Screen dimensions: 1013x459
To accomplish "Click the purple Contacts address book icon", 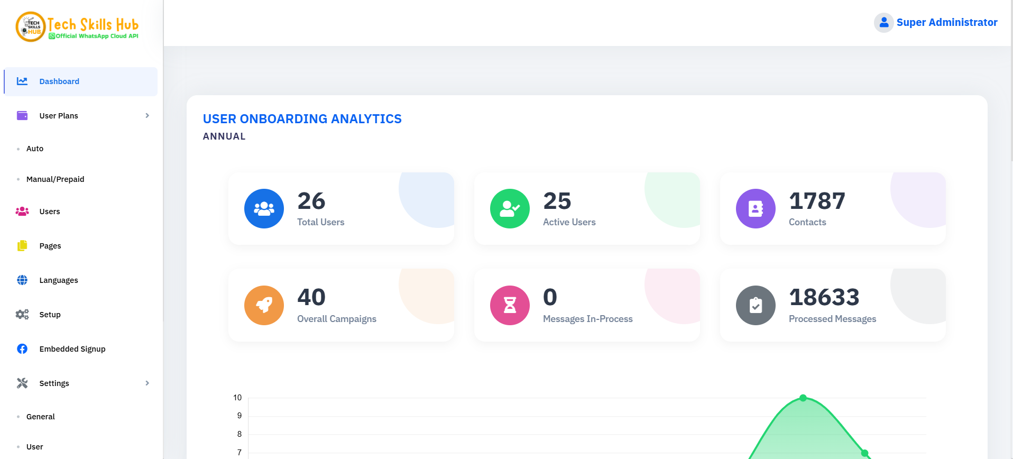I will (756, 209).
